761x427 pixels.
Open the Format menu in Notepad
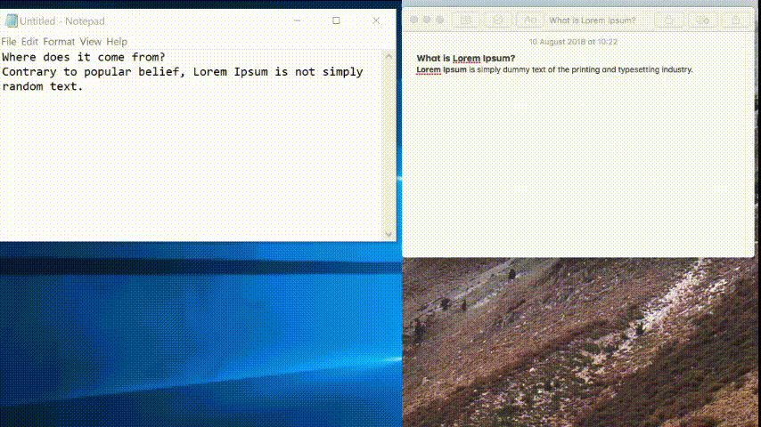pos(59,42)
